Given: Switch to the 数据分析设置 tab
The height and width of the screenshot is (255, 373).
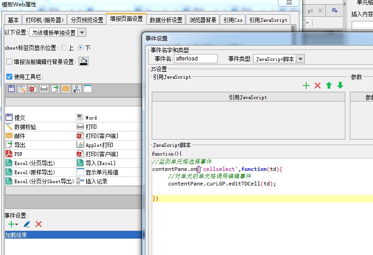Looking at the screenshot, I should pyautogui.click(x=166, y=20).
